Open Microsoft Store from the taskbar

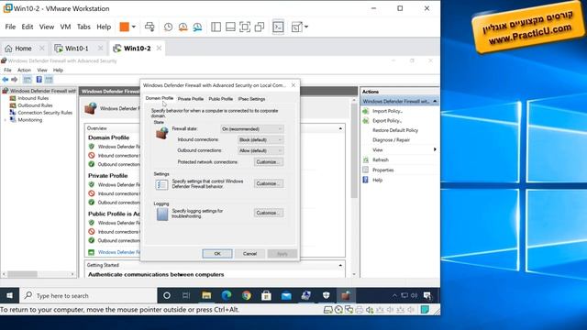(266, 295)
